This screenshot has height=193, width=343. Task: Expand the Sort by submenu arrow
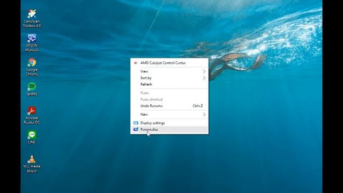[204, 78]
